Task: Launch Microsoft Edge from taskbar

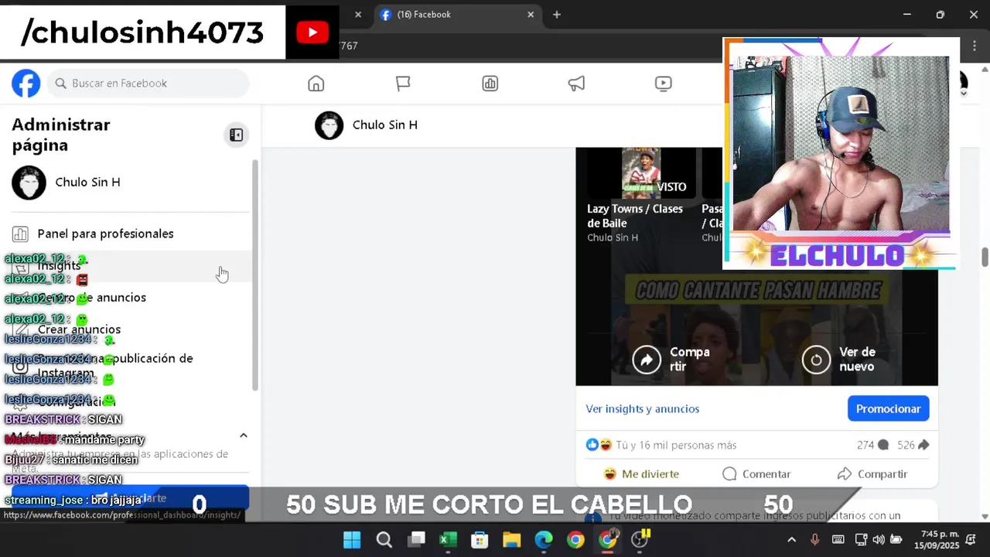Action: pos(544,539)
